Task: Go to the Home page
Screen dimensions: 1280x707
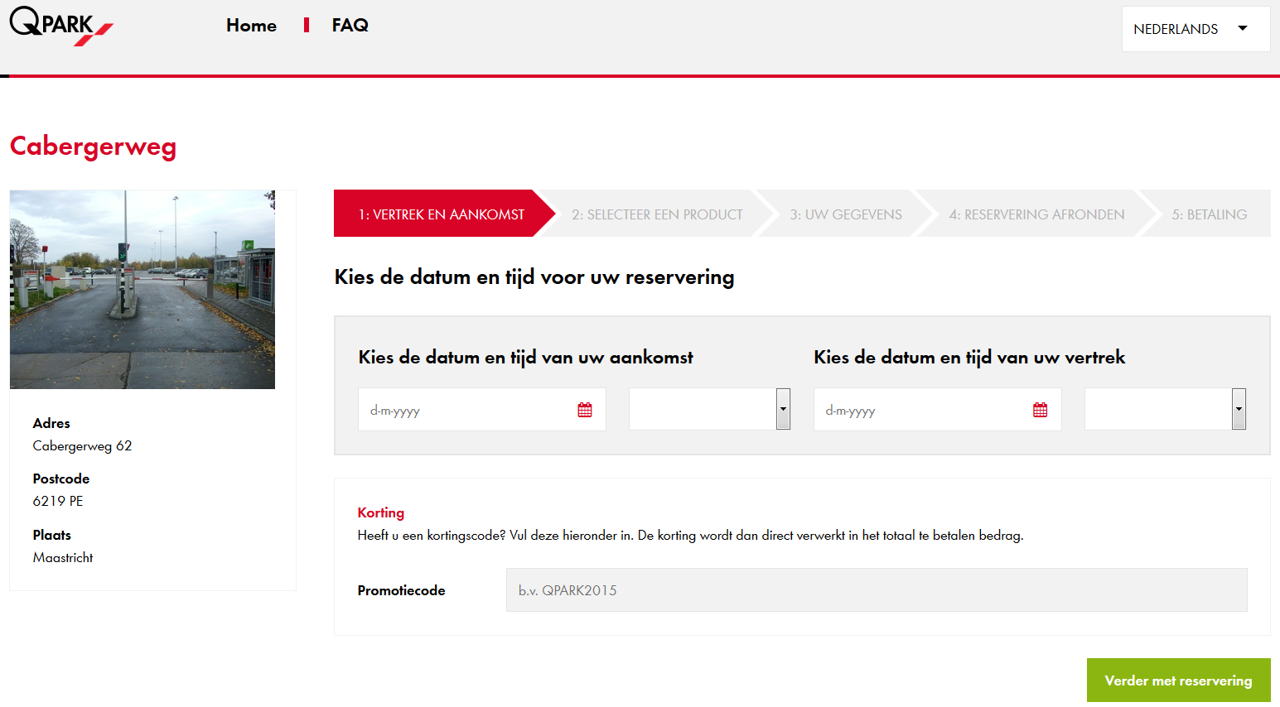Action: (251, 26)
